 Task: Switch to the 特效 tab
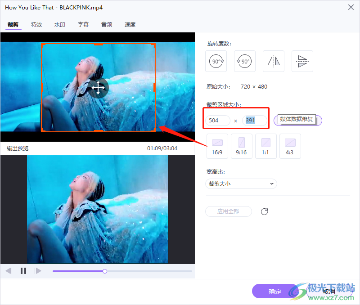(36, 25)
